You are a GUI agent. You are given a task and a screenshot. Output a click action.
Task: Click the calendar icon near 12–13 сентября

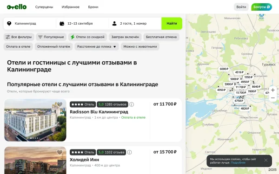[62, 24]
